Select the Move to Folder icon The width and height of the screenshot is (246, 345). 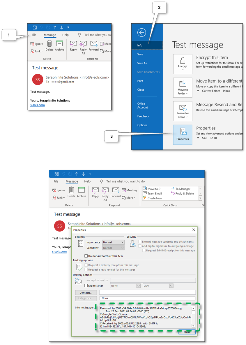point(183,87)
